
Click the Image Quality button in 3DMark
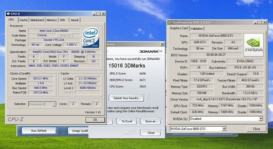click(x=78, y=131)
